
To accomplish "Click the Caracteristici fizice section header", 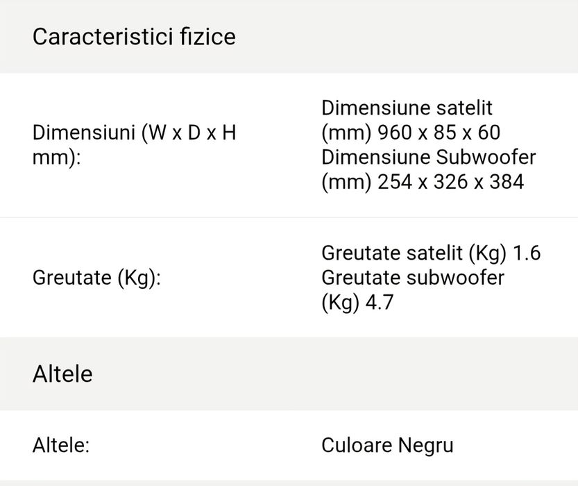I will pos(134,36).
